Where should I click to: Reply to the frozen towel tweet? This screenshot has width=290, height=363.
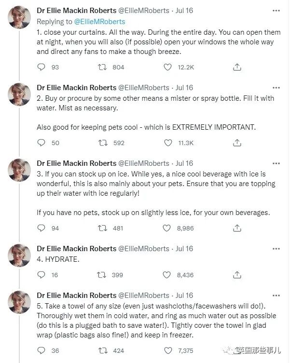click(x=41, y=350)
